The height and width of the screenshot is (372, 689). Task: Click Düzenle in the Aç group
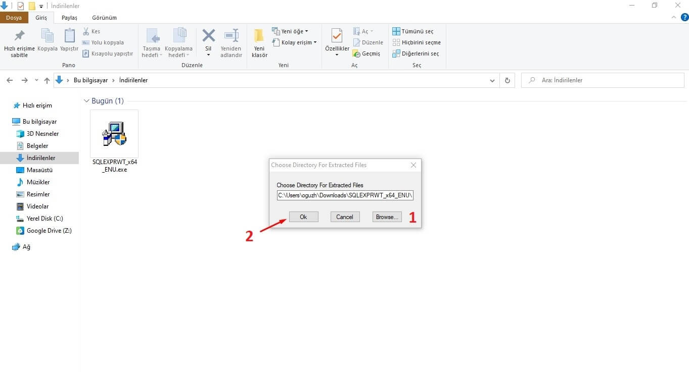[x=368, y=42]
